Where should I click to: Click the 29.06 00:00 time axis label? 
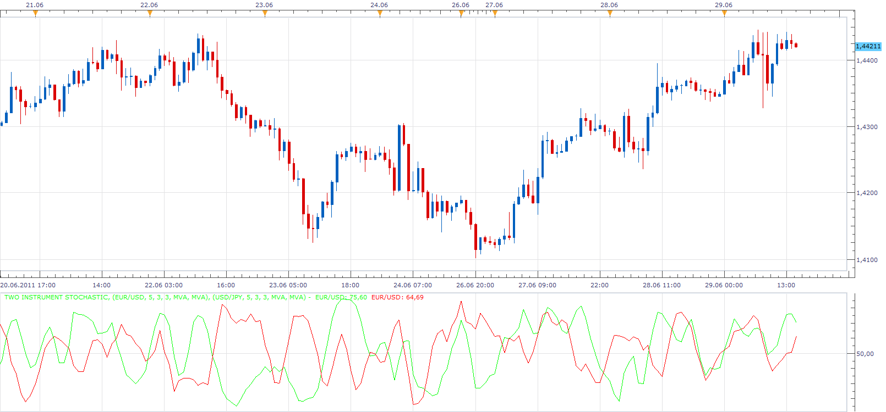[724, 285]
